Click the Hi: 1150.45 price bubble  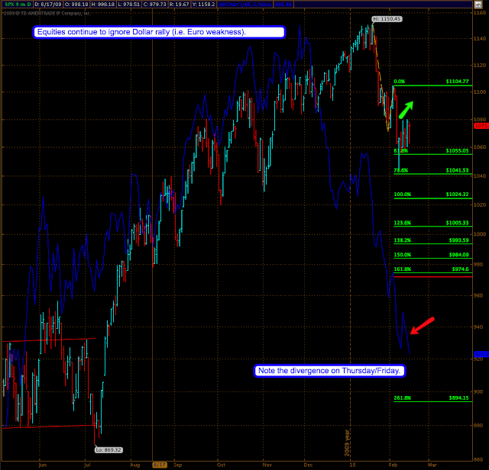[x=387, y=19]
